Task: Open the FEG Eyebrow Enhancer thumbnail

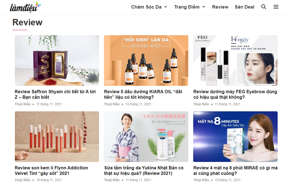Action: pos(235,60)
